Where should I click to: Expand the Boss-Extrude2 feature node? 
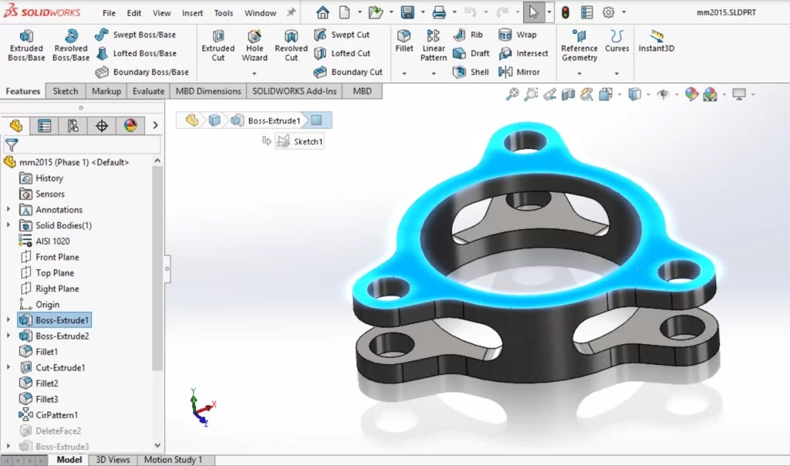coord(8,336)
